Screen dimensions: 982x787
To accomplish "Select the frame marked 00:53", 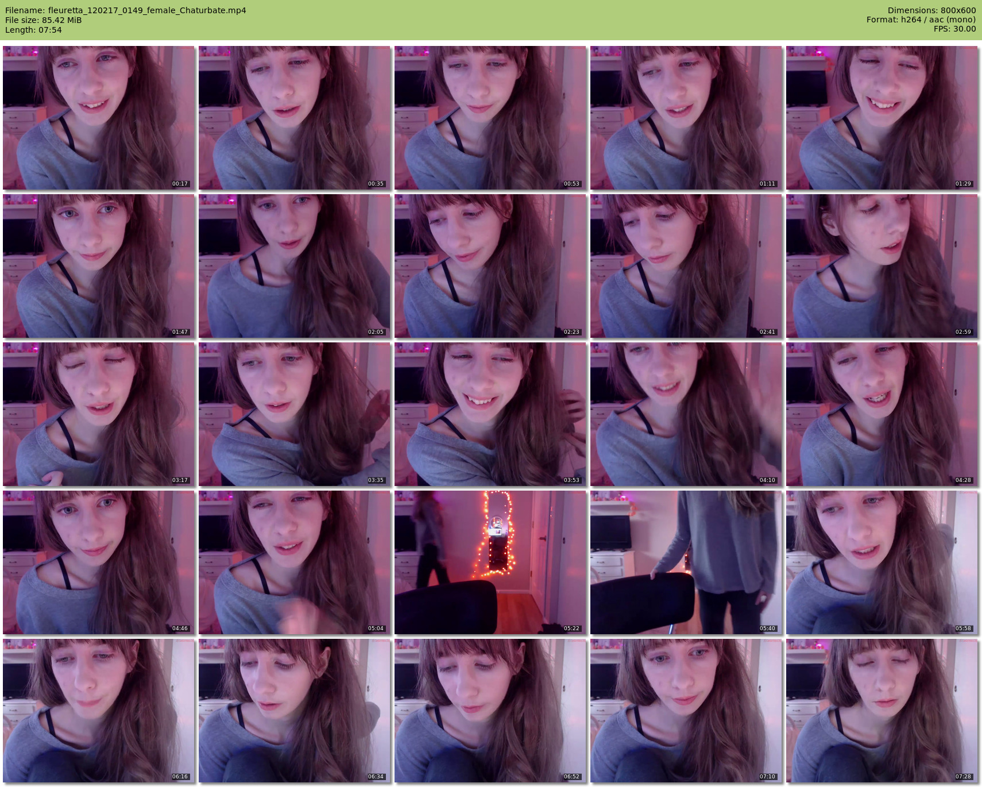I will (490, 118).
